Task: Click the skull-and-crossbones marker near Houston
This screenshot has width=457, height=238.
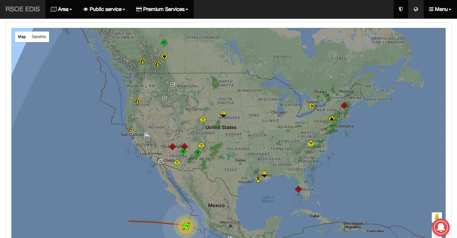Action: (x=258, y=179)
